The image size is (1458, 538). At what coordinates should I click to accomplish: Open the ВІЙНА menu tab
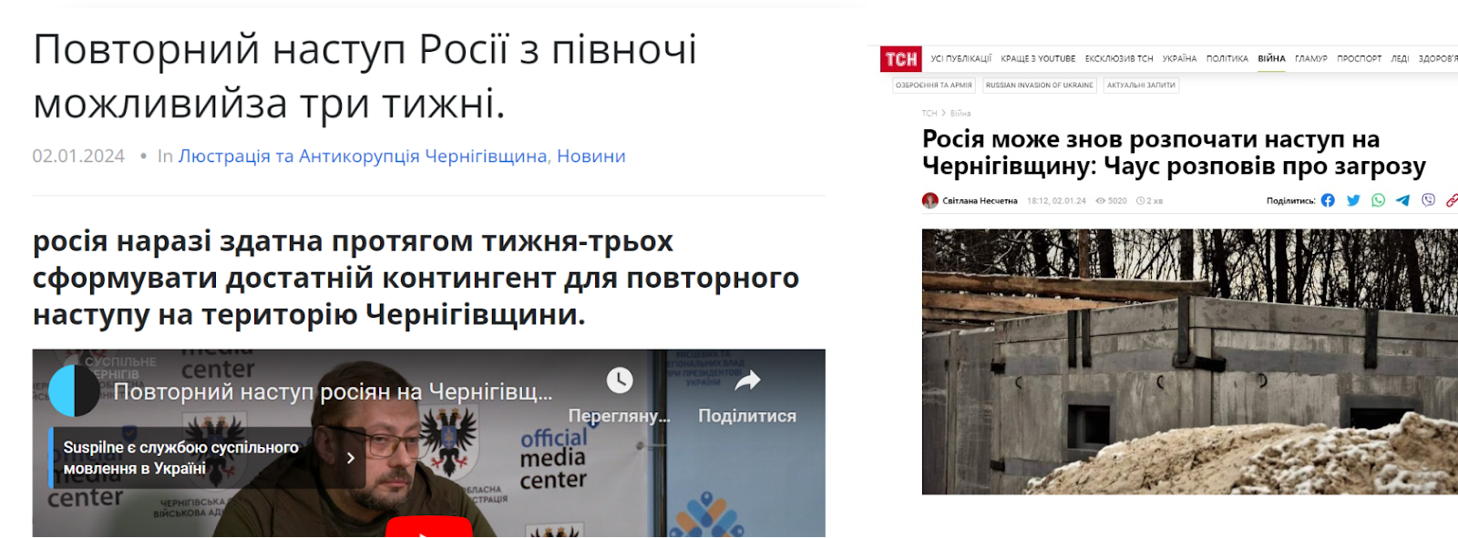[x=1271, y=58]
